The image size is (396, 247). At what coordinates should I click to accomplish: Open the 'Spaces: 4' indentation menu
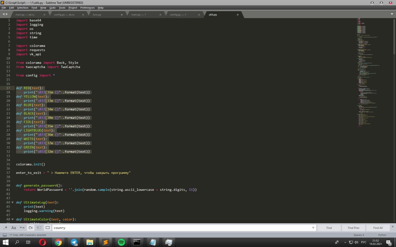coord(359,235)
